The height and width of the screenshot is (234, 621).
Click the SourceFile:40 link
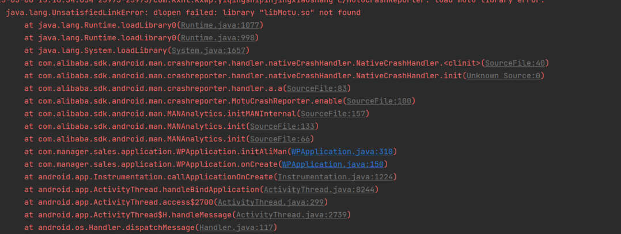tap(515, 63)
